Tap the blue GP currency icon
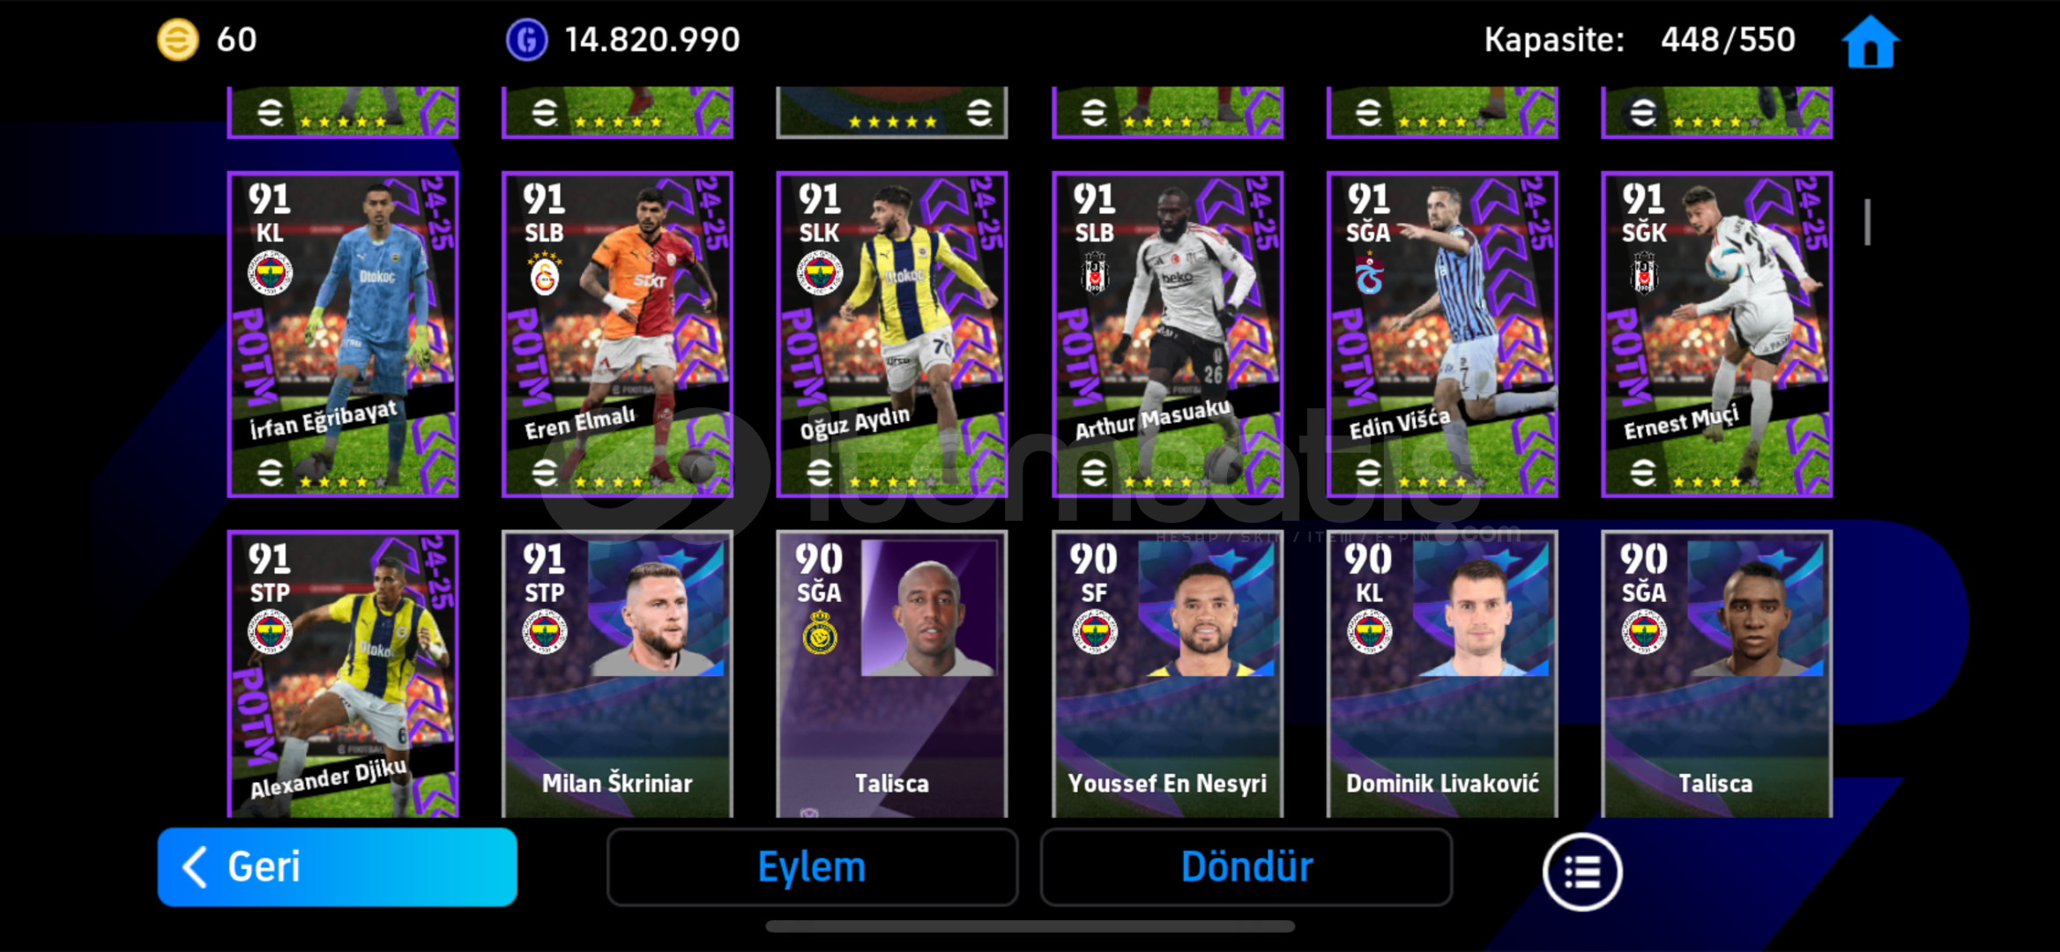Screen dimensions: 2060x952 [527, 41]
